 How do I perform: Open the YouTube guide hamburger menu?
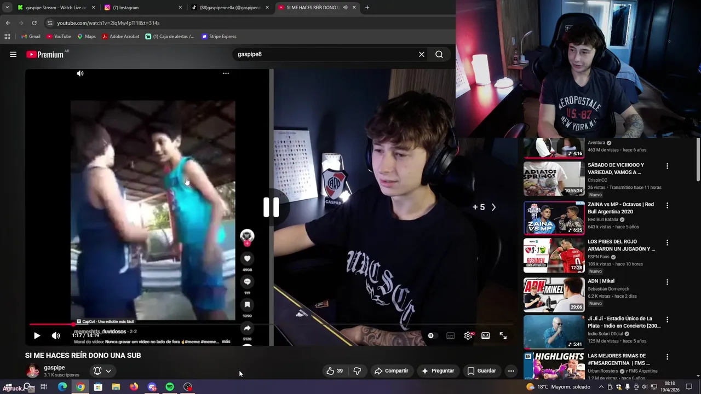[x=13, y=54]
